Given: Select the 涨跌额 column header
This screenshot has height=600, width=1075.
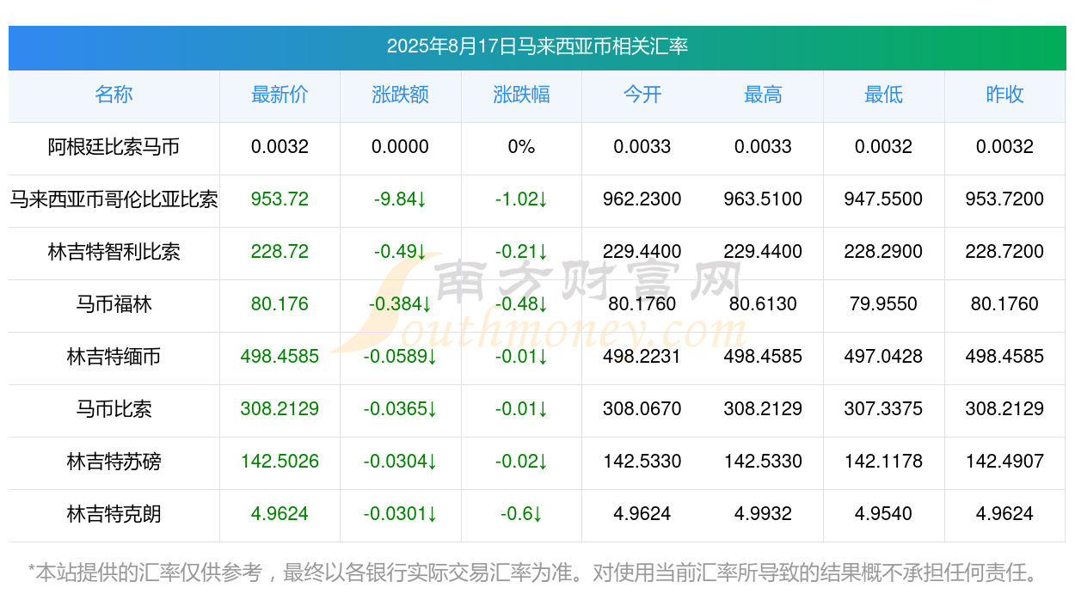Looking at the screenshot, I should [400, 95].
